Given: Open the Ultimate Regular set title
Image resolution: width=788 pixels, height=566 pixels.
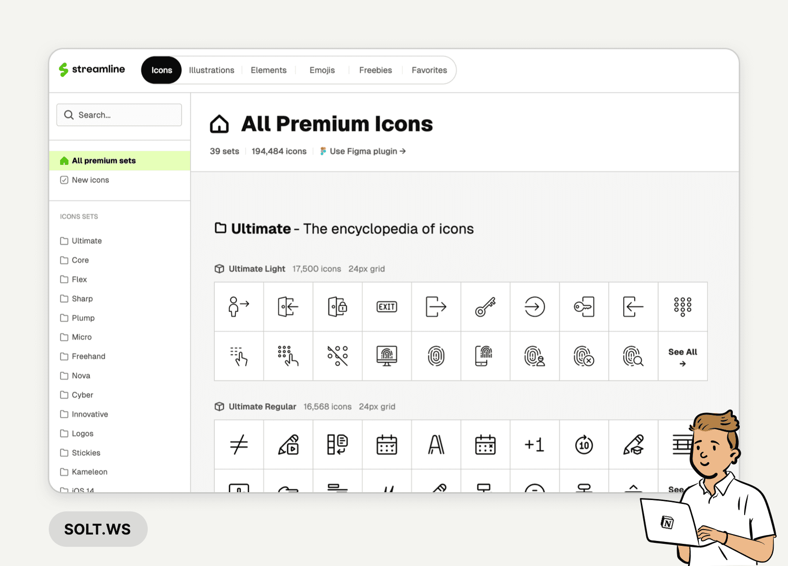Looking at the screenshot, I should pos(263,407).
